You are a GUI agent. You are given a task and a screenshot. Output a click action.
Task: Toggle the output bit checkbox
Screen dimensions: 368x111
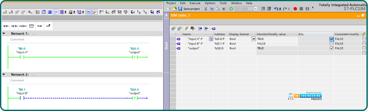point(332,48)
